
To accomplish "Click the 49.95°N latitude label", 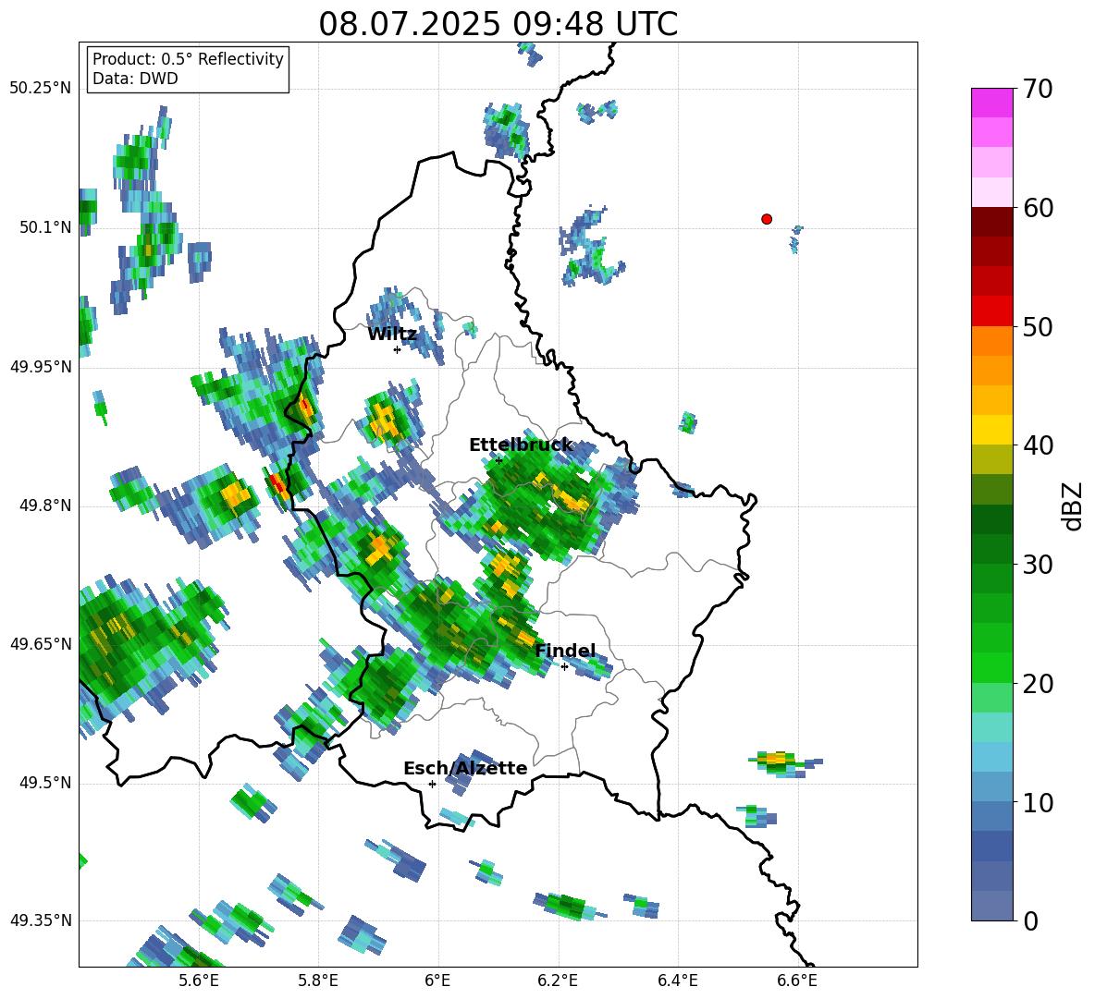I will pyautogui.click(x=41, y=367).
